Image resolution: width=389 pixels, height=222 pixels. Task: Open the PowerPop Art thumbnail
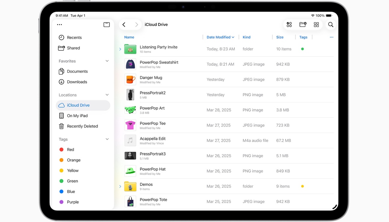coord(130,110)
